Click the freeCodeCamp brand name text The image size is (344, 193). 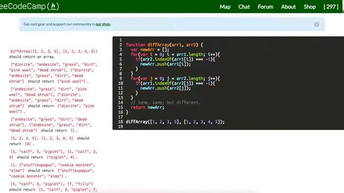[23, 6]
